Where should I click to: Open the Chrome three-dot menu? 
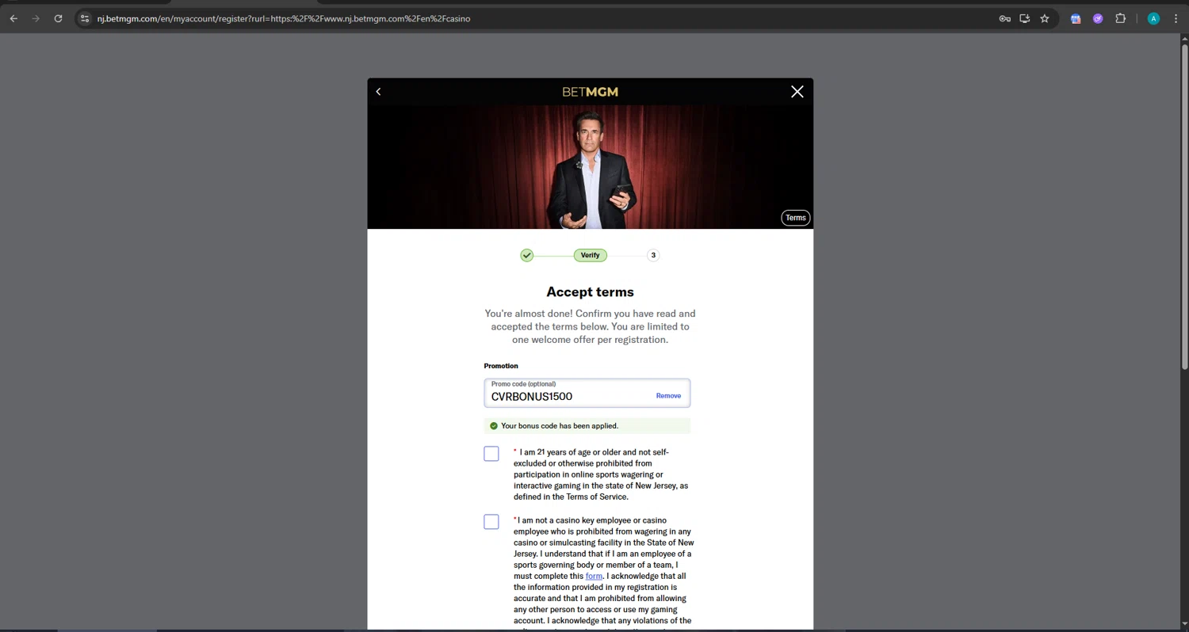[x=1176, y=18]
